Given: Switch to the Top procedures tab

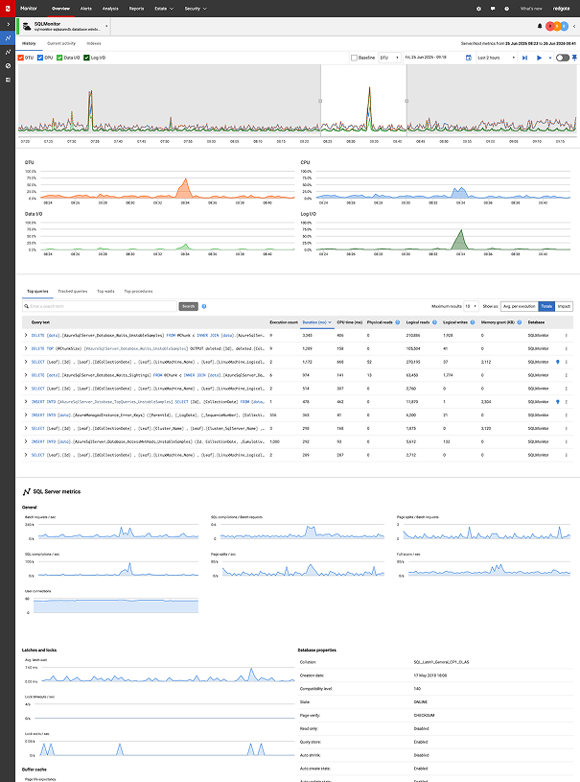Looking at the screenshot, I should [138, 292].
